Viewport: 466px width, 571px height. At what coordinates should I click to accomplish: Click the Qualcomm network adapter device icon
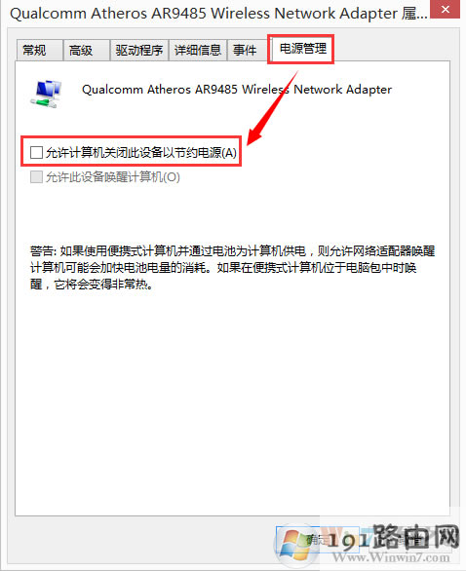click(x=46, y=94)
